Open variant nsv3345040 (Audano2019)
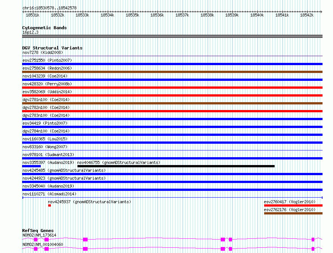The height and width of the screenshot is (253, 333). point(48,186)
